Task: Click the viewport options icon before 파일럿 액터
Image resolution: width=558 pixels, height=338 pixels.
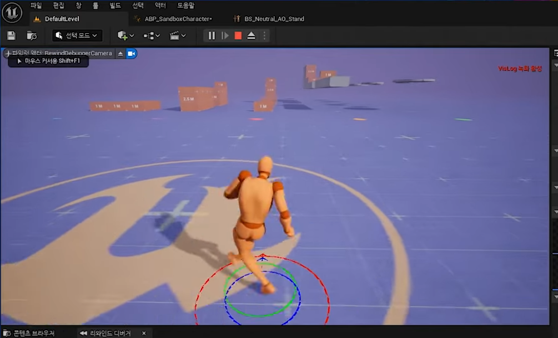Action: click(7, 54)
